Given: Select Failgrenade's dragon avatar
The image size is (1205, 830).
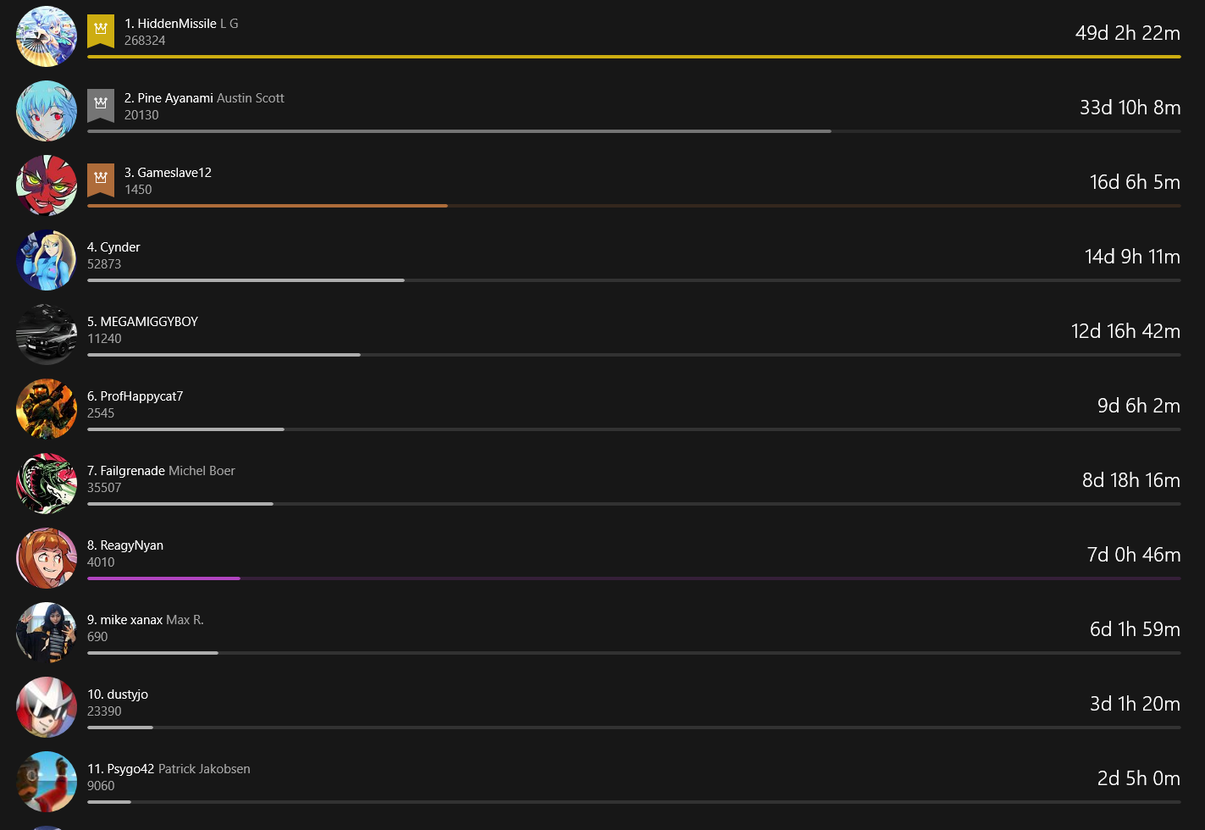Looking at the screenshot, I should (47, 484).
